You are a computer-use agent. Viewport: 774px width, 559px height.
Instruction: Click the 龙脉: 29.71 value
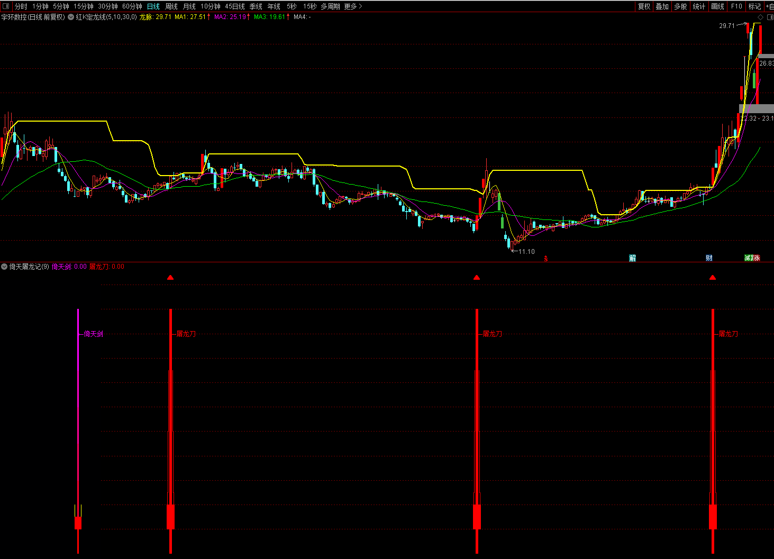(155, 17)
